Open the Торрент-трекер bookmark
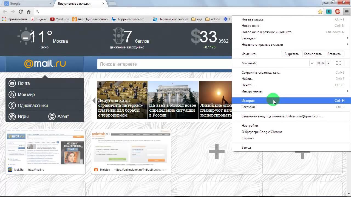Image resolution: width=351 pixels, height=197 pixels. pyautogui.click(x=129, y=19)
